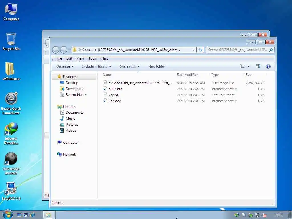Image resolution: width=292 pixels, height=219 pixels.
Task: Open the view options dropdown arrow
Action: point(248,66)
